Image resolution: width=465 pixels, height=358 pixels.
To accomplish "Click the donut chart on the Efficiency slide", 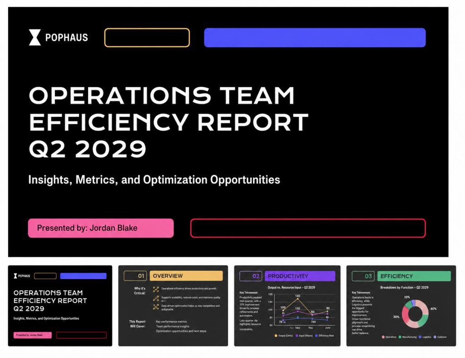I will [415, 314].
